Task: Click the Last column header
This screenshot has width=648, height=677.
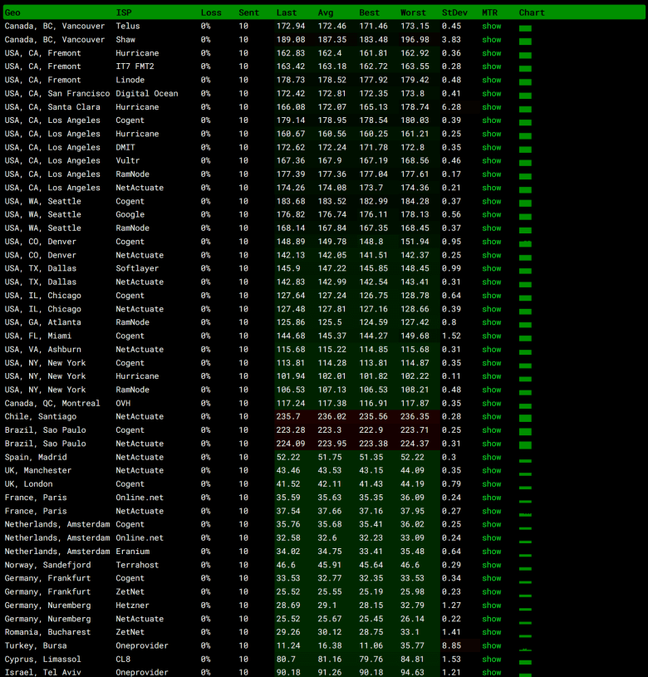Action: click(x=287, y=12)
